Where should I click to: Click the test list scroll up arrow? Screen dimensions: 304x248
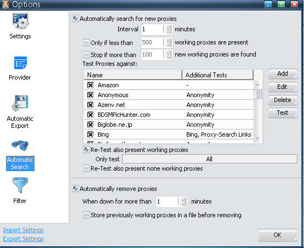(x=257, y=85)
